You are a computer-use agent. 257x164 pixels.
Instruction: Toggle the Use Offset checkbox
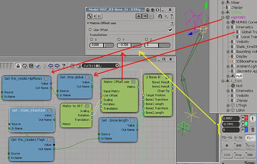[x=170, y=30]
